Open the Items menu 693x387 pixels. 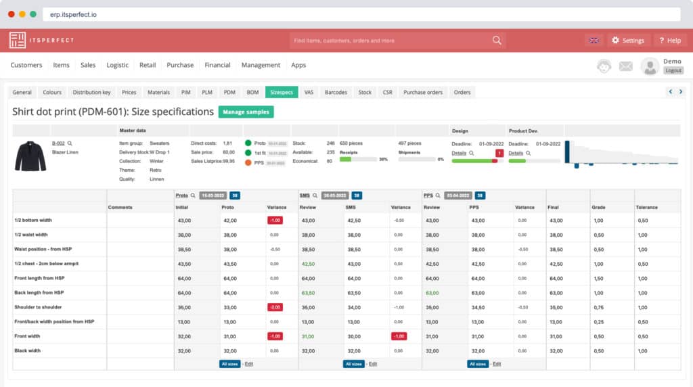(x=62, y=65)
